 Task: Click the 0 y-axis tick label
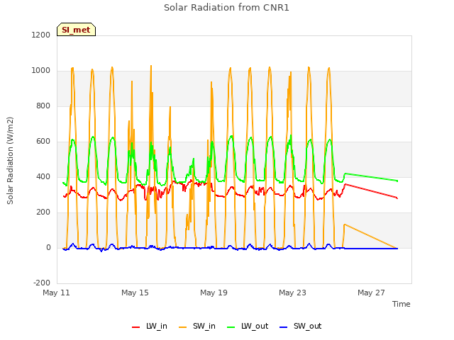point(48,247)
